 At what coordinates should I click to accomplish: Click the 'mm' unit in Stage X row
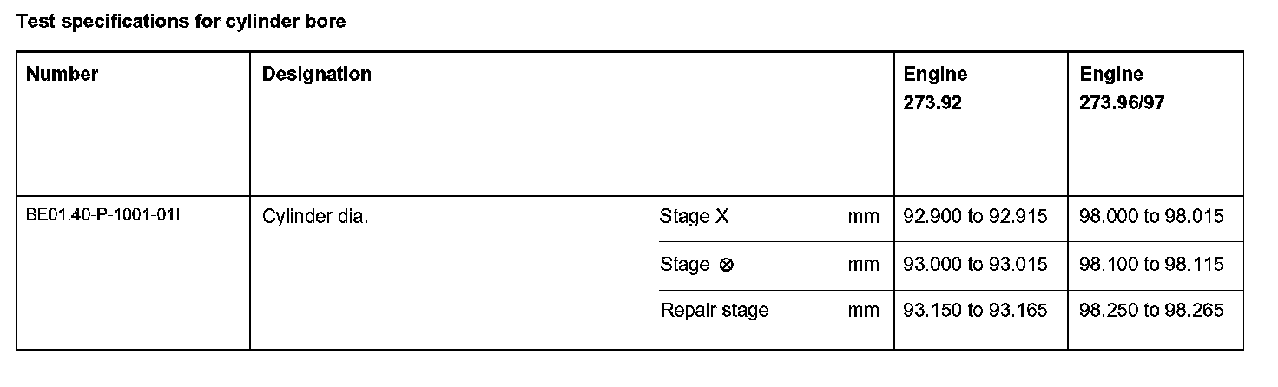pyautogui.click(x=863, y=217)
